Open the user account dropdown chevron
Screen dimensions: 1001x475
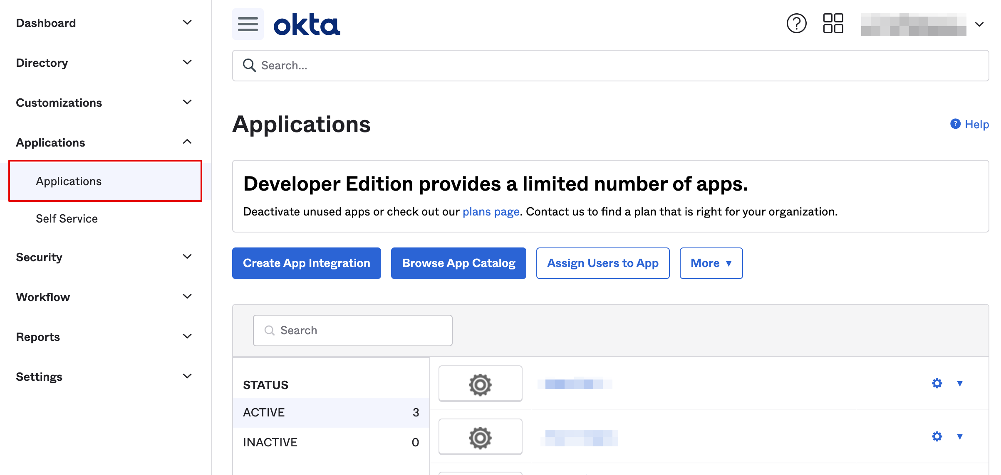(979, 24)
